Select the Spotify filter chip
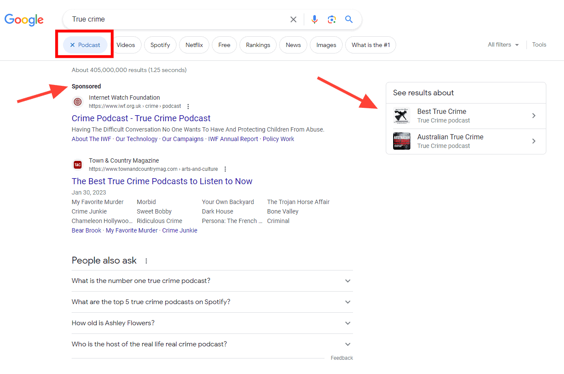Viewport: 564px width, 374px height. [x=160, y=45]
